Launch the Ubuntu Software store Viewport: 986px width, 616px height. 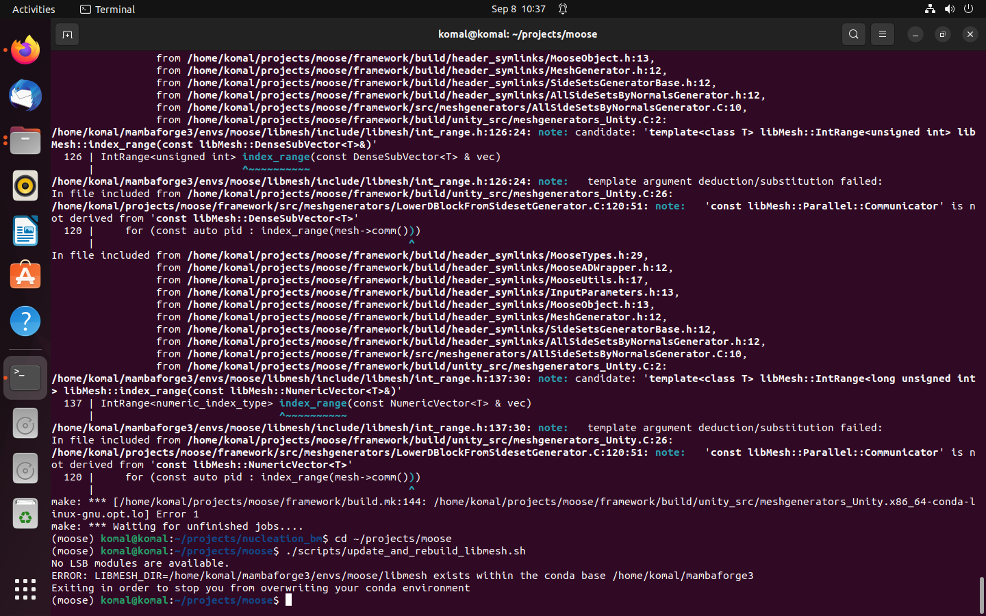[x=25, y=275]
